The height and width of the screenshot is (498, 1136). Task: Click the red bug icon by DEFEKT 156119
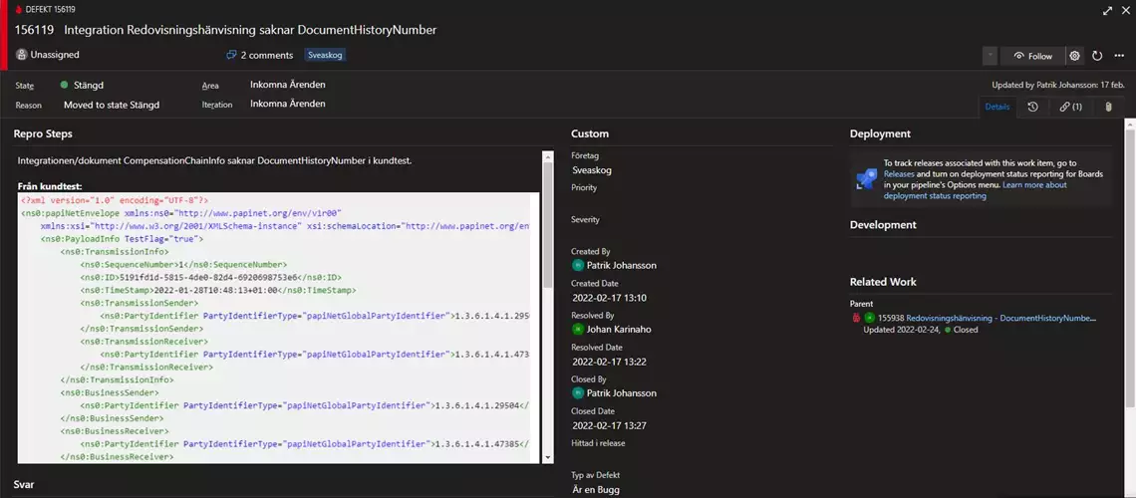(x=19, y=9)
